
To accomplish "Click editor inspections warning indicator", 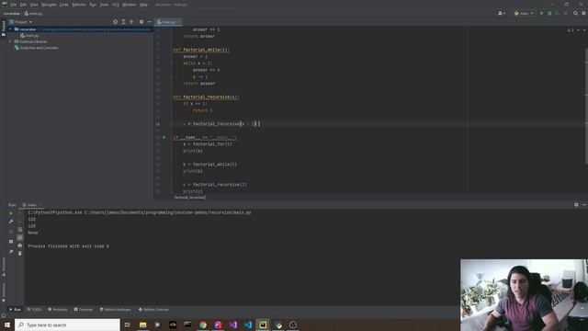I will tap(571, 30).
